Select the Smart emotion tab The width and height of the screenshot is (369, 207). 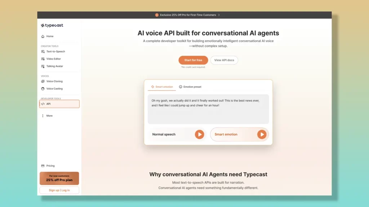(x=162, y=87)
